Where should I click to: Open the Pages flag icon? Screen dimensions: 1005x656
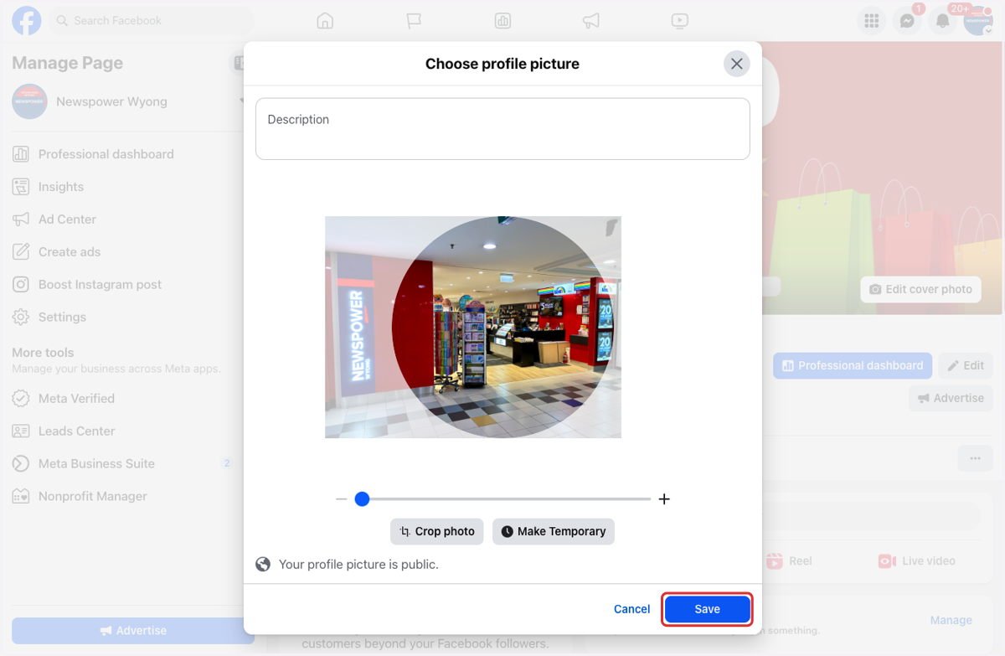click(414, 21)
